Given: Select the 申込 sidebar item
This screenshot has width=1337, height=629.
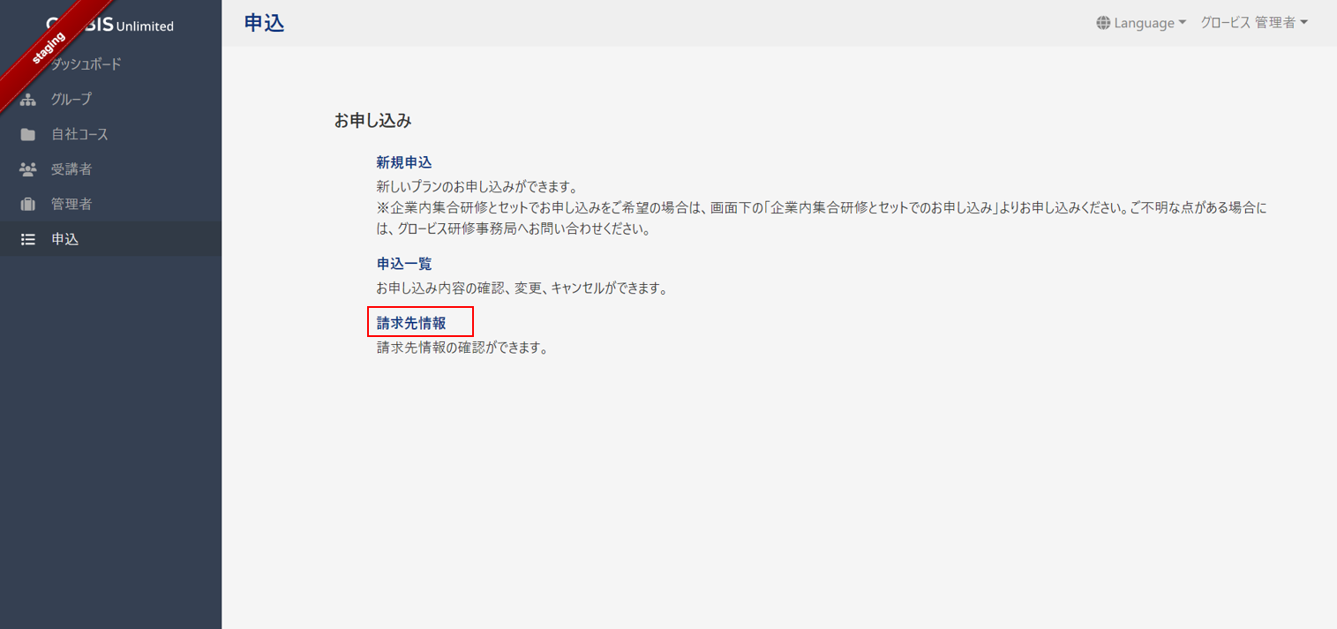Looking at the screenshot, I should point(110,239).
